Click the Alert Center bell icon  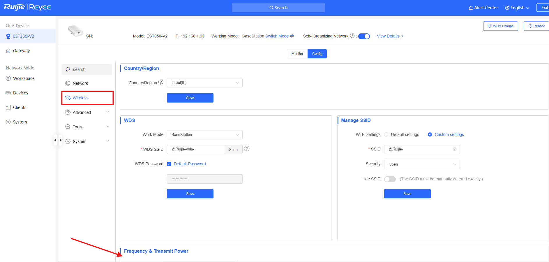click(470, 8)
